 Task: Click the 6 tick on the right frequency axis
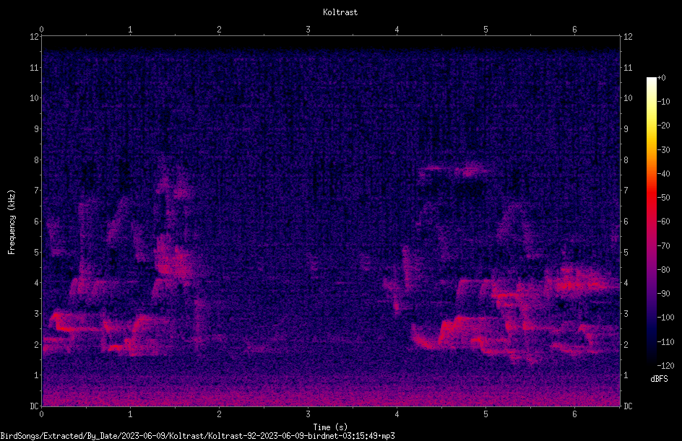click(626, 222)
